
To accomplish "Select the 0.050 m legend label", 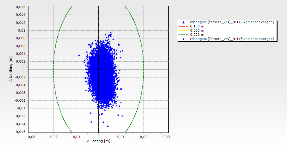I will tap(197, 30).
